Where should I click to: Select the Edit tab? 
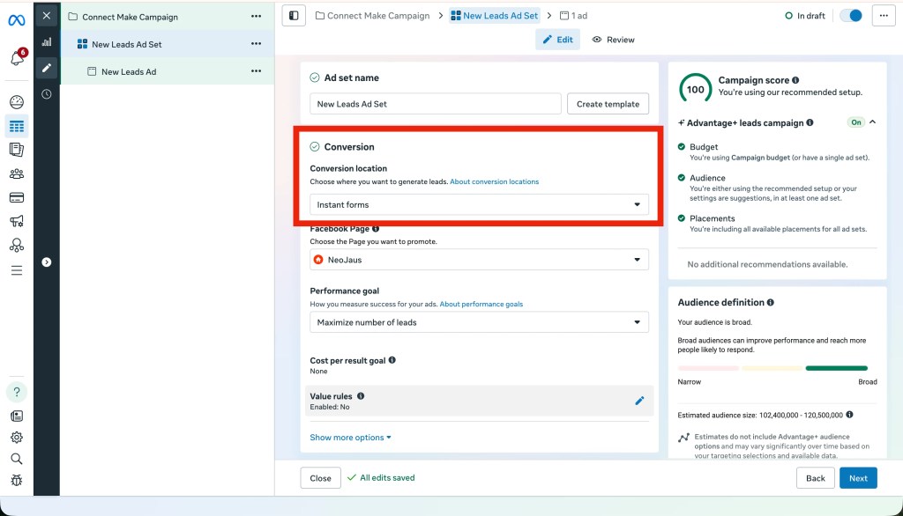tap(557, 40)
